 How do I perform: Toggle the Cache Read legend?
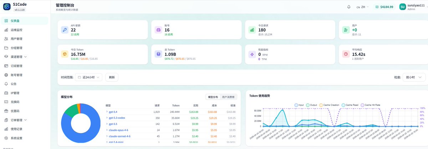349,105
